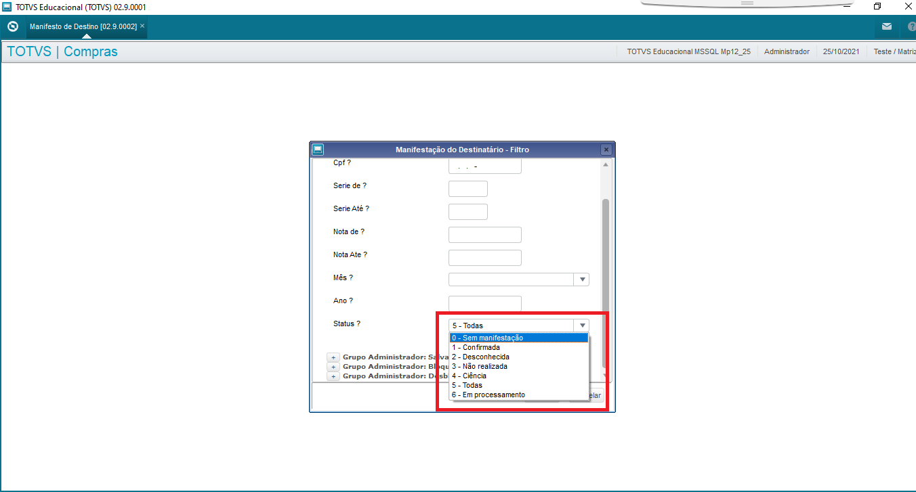Image resolution: width=916 pixels, height=492 pixels.
Task: Click the Serie Até input field
Action: 468,212
